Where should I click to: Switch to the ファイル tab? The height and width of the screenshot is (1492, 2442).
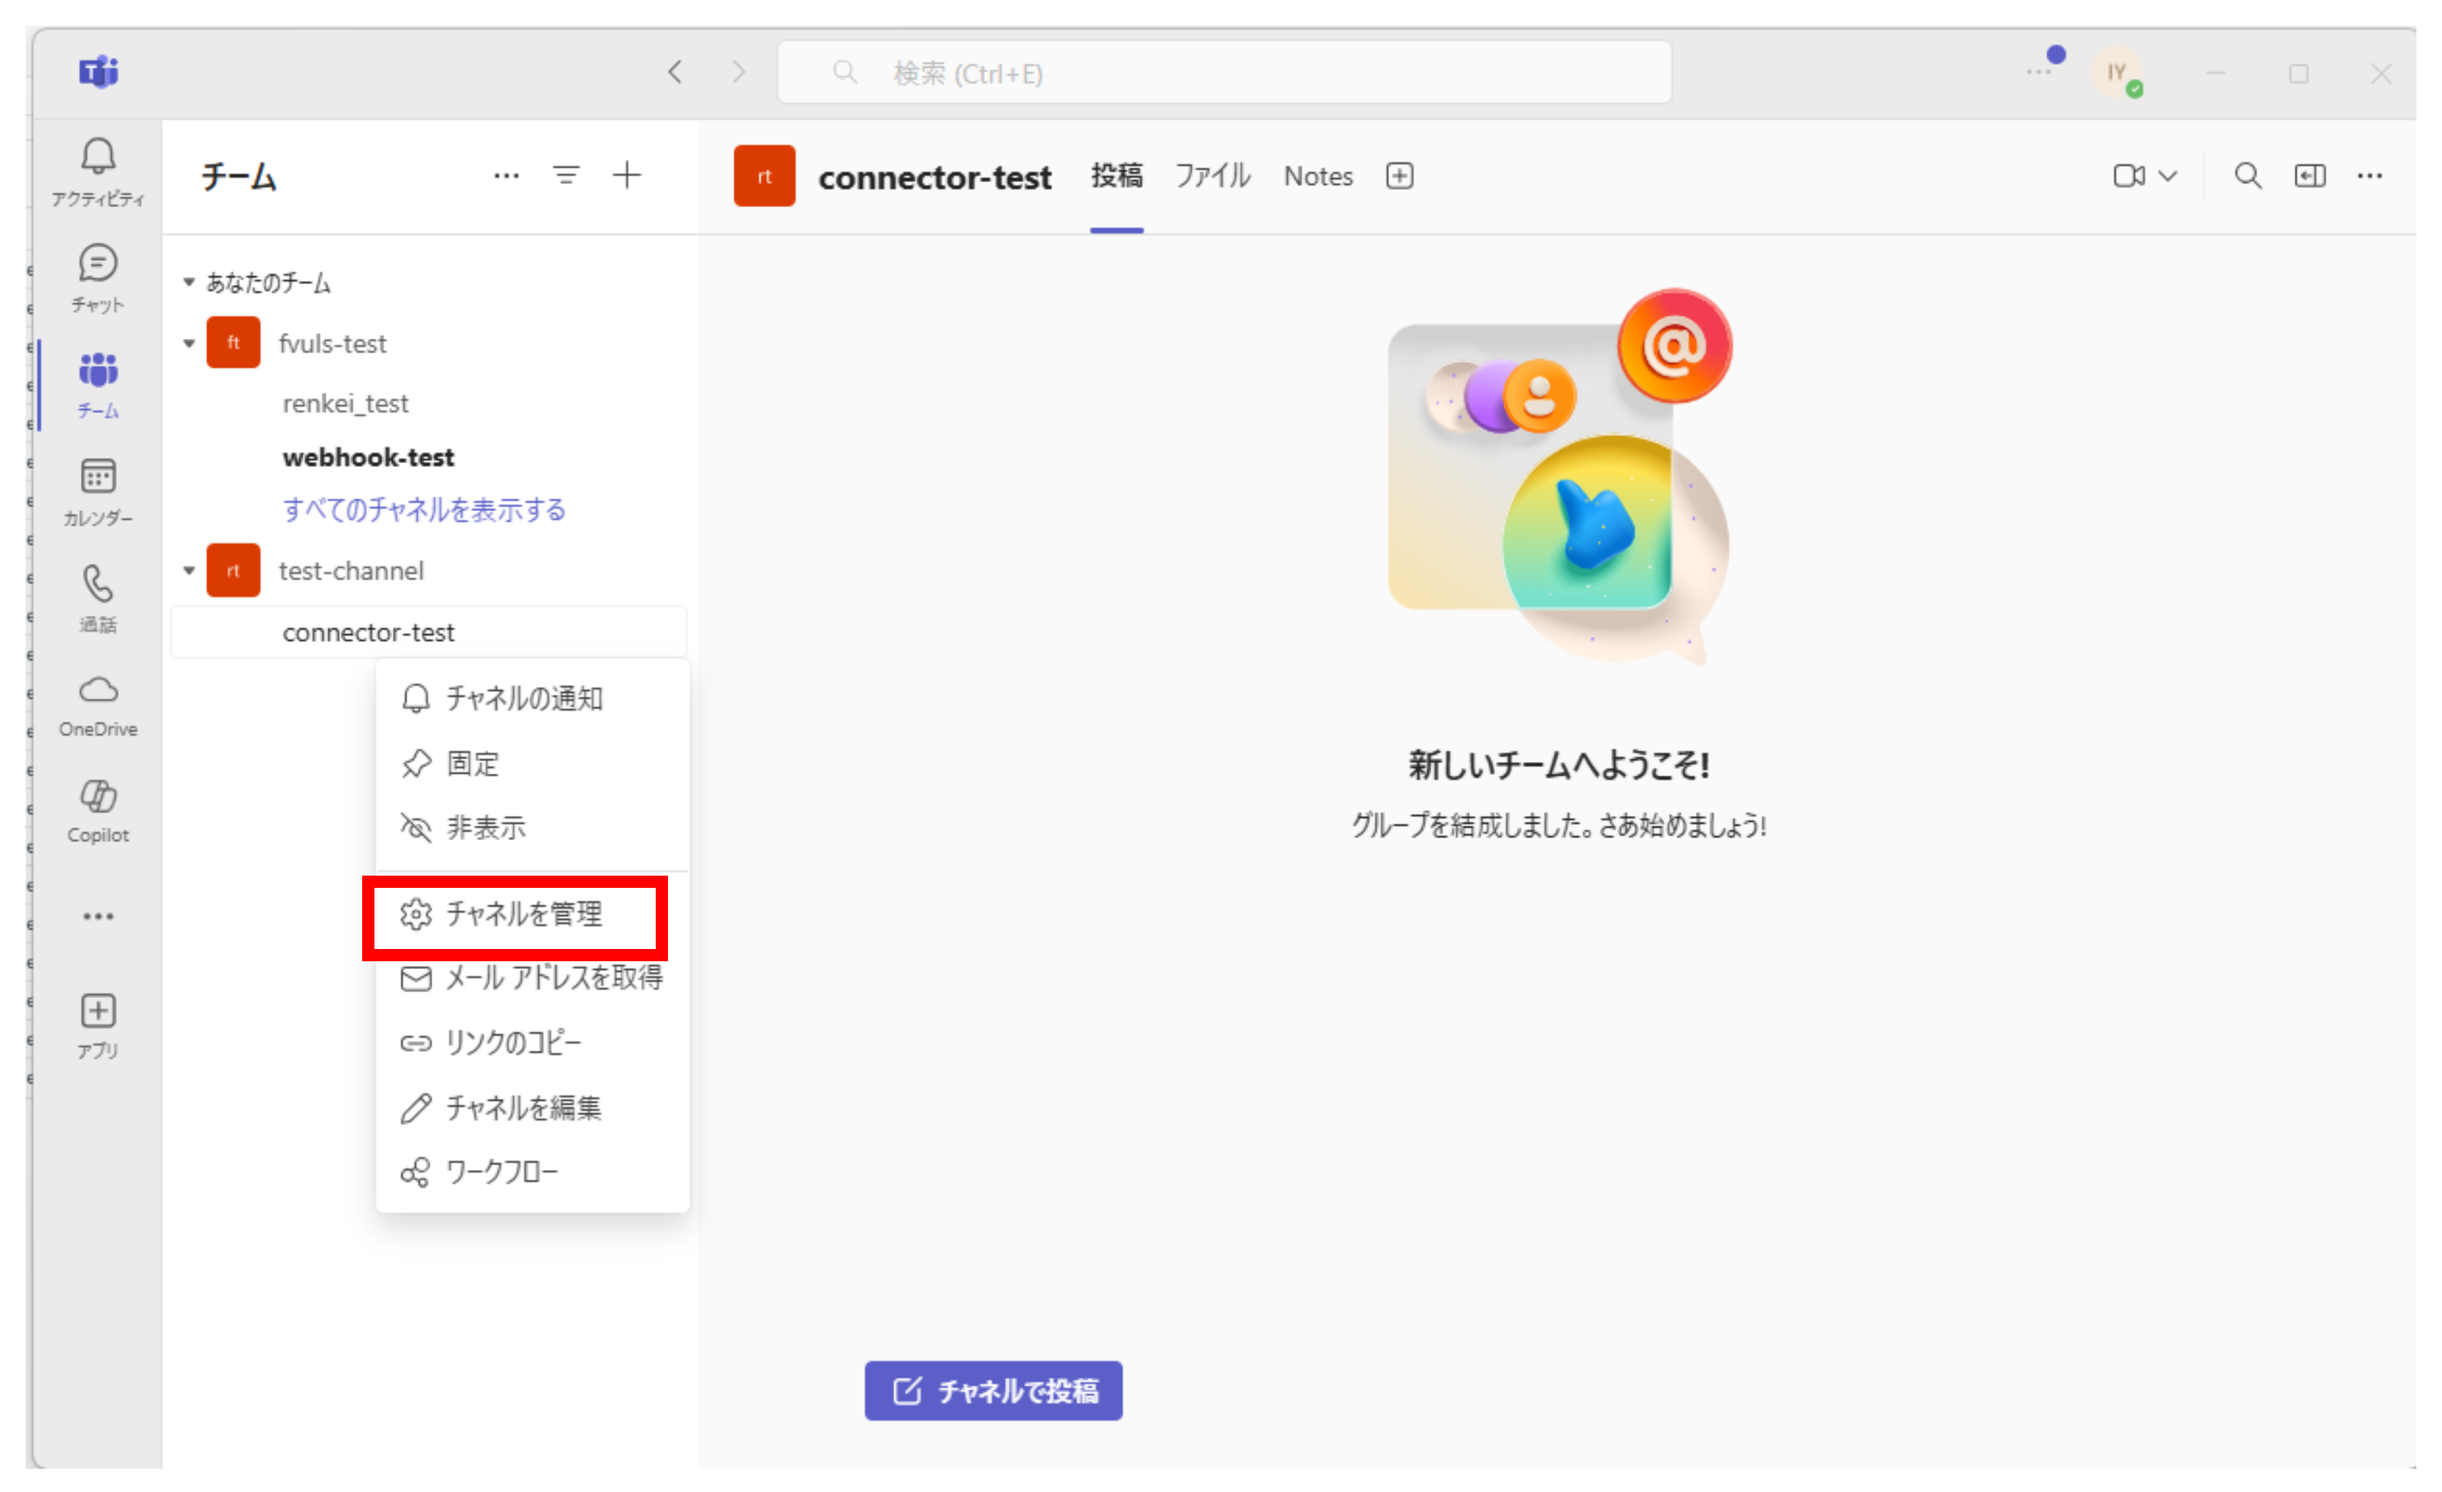point(1212,175)
